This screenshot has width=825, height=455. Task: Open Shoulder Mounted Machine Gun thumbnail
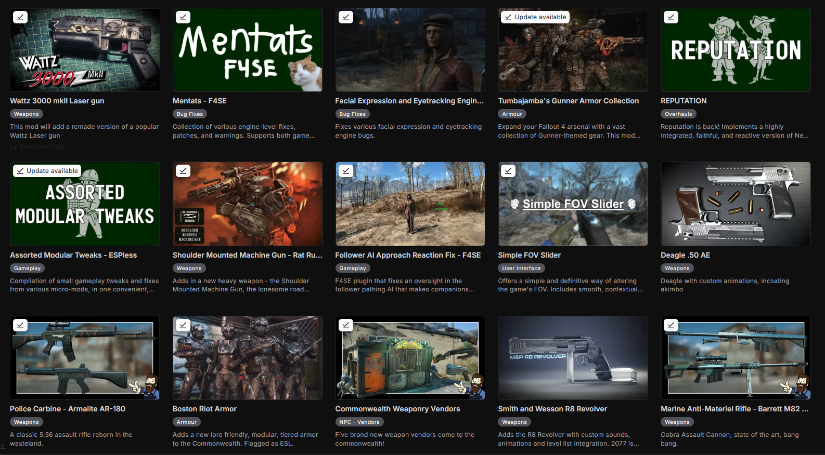pos(248,204)
